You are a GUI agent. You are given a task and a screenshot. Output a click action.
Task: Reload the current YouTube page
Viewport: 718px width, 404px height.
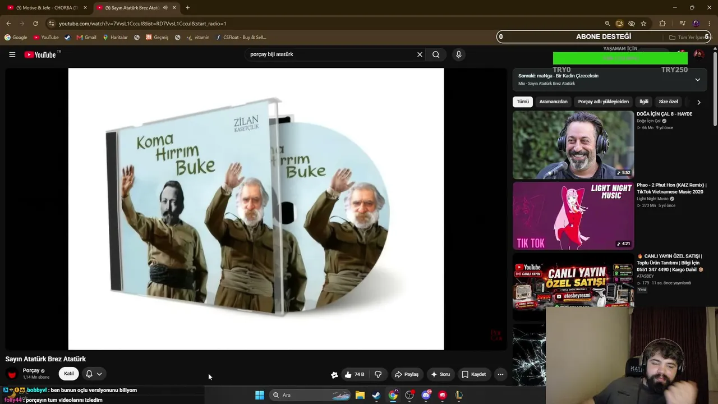[x=35, y=24]
